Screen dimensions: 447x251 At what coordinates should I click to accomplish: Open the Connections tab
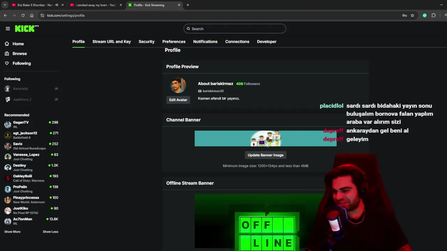[237, 41]
